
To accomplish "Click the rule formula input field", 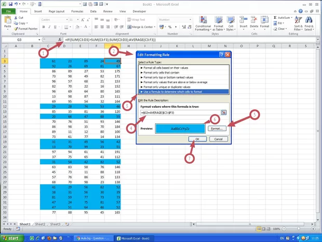I will click(180, 112).
